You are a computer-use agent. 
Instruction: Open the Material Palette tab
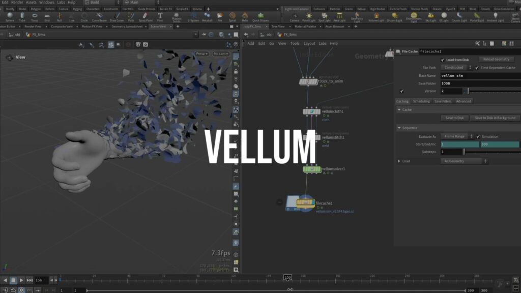305,26
